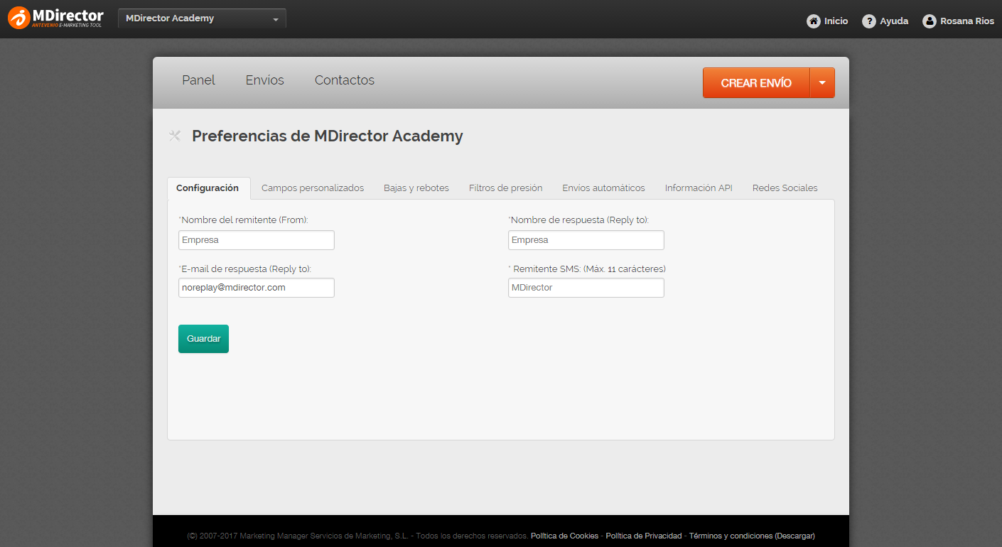Image resolution: width=1002 pixels, height=547 pixels.
Task: Click the 'E-mail de respuesta (Reply to):' label
Action: (245, 269)
